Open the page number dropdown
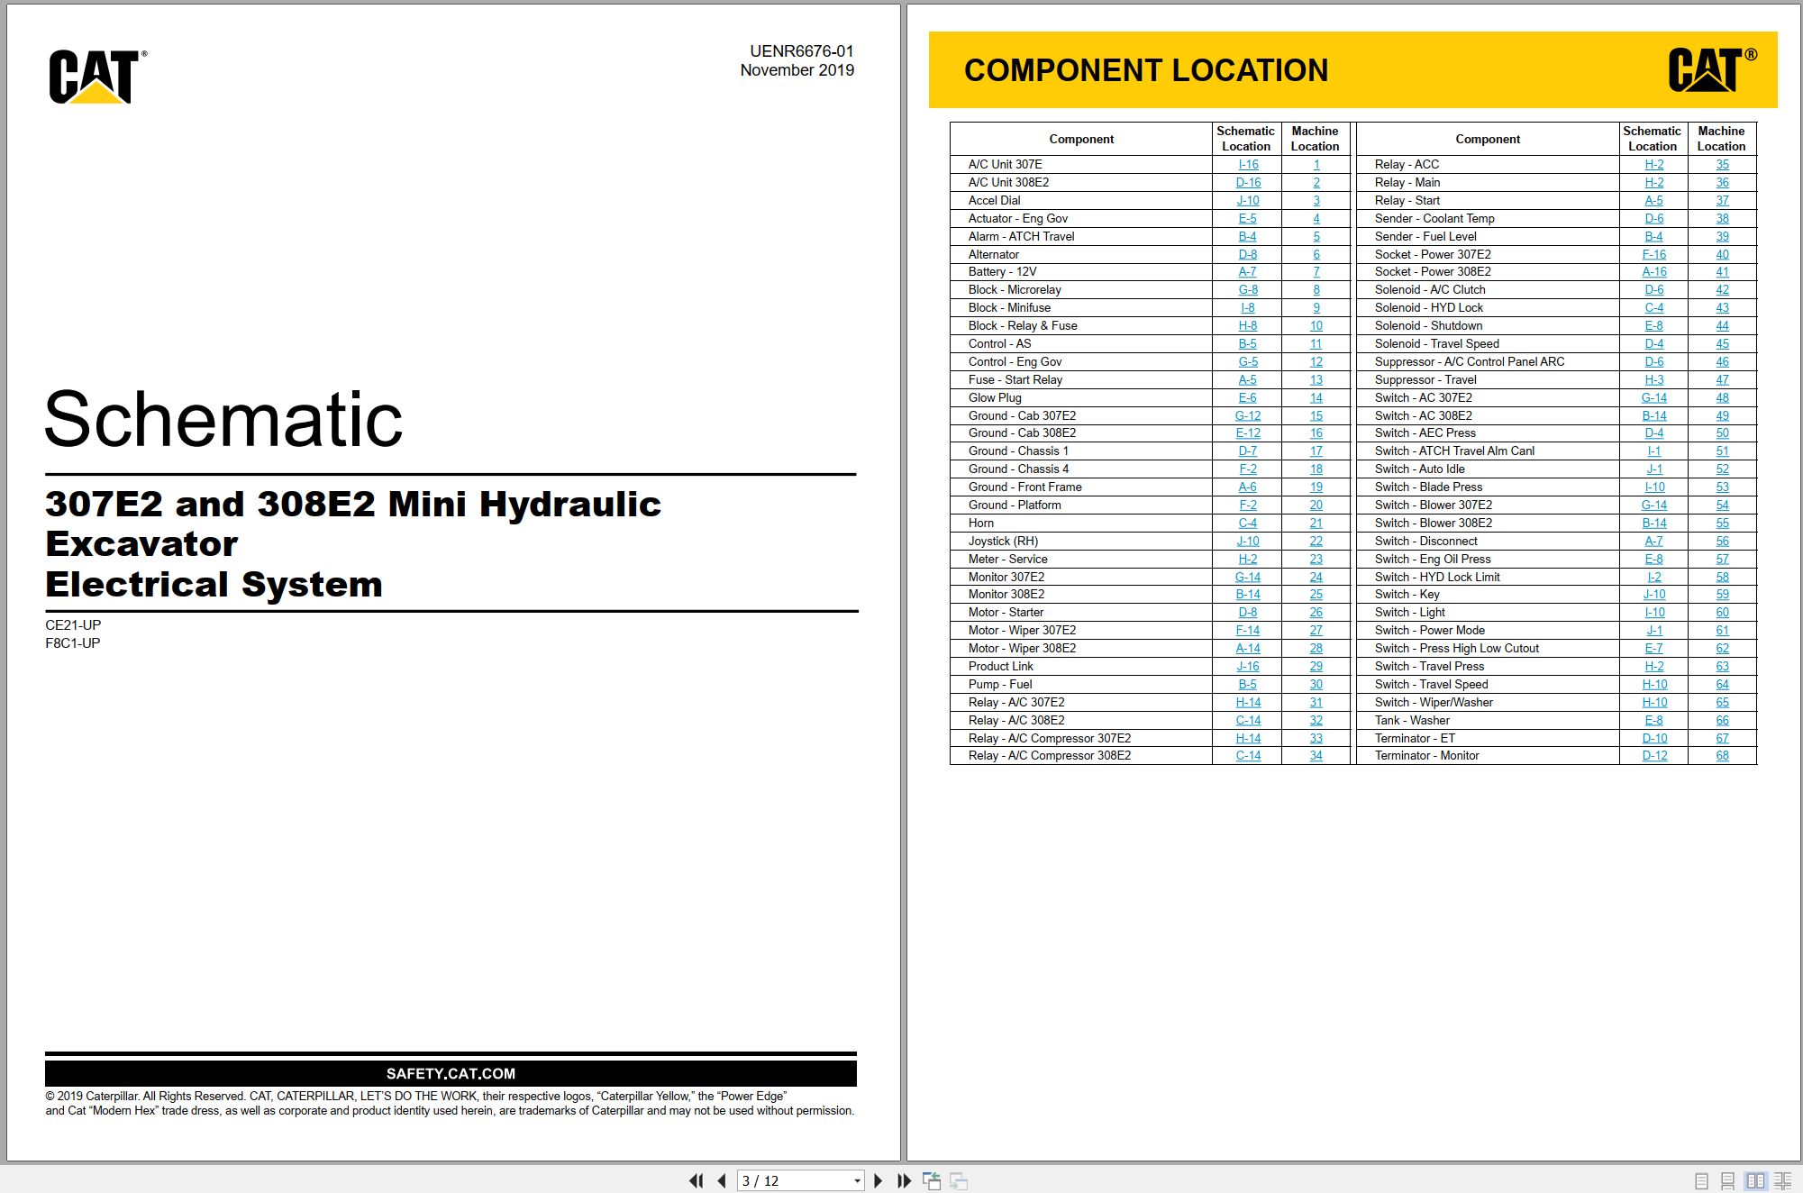Viewport: 1803px width, 1193px height. (x=857, y=1180)
